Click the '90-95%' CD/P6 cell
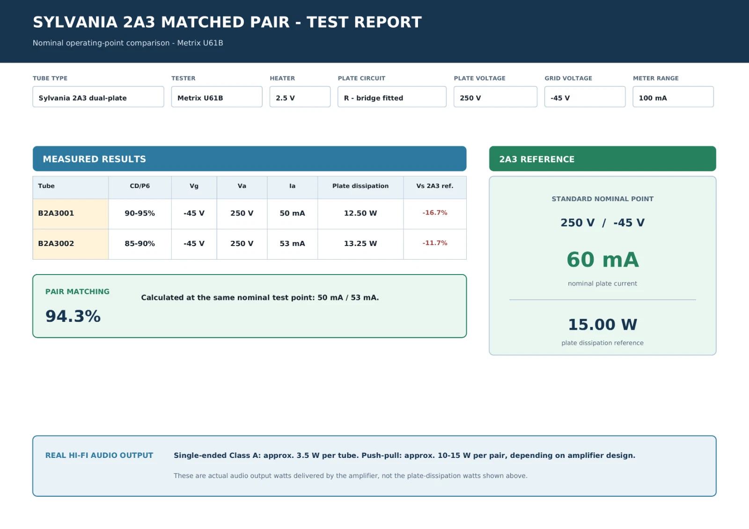 point(140,214)
